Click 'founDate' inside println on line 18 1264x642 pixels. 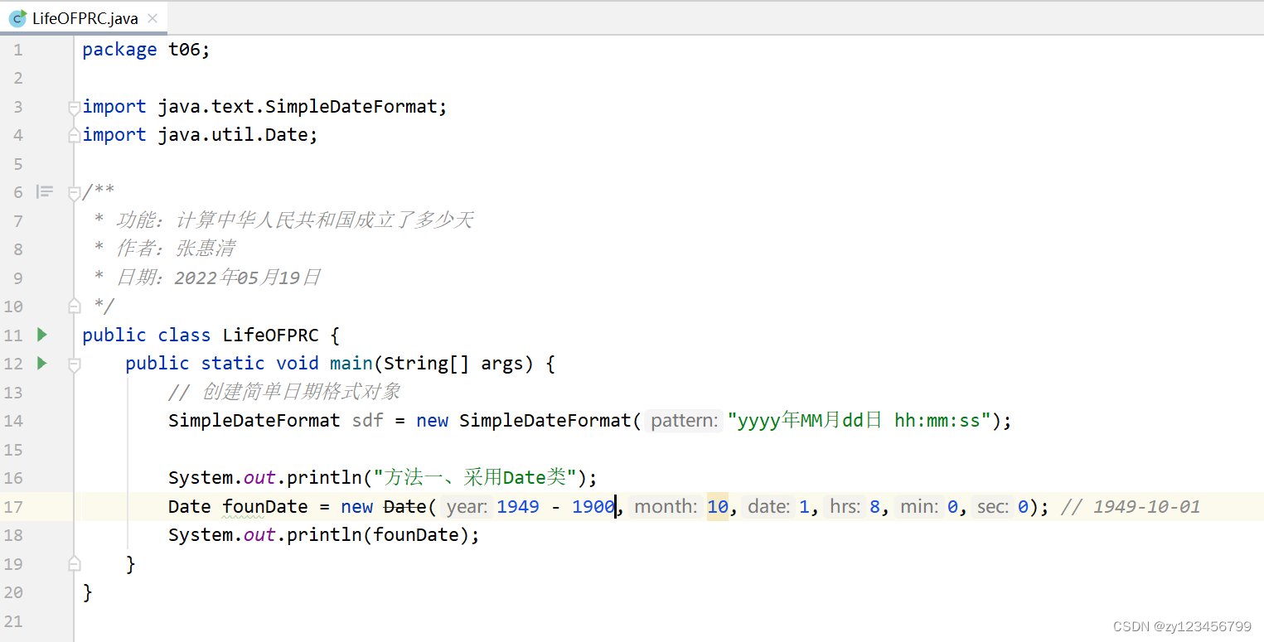coord(416,535)
